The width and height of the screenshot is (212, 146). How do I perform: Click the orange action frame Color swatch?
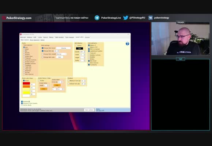pos(43,89)
